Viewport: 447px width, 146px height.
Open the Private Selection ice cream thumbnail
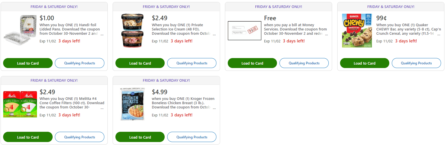(x=132, y=31)
